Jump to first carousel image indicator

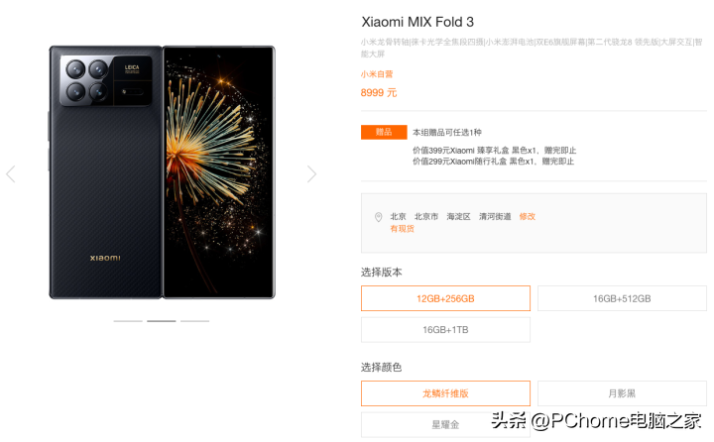[128, 321]
